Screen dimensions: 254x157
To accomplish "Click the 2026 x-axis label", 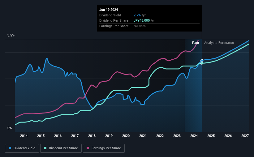I will click(228, 136).
